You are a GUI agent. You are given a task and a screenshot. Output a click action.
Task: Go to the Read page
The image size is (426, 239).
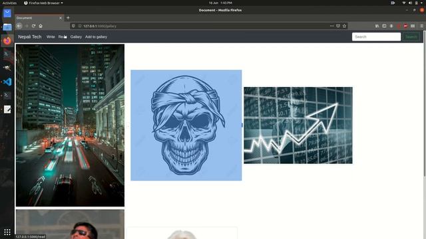62,37
